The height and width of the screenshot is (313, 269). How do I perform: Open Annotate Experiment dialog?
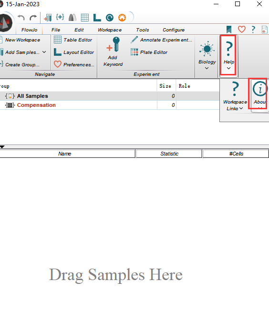[x=161, y=40]
